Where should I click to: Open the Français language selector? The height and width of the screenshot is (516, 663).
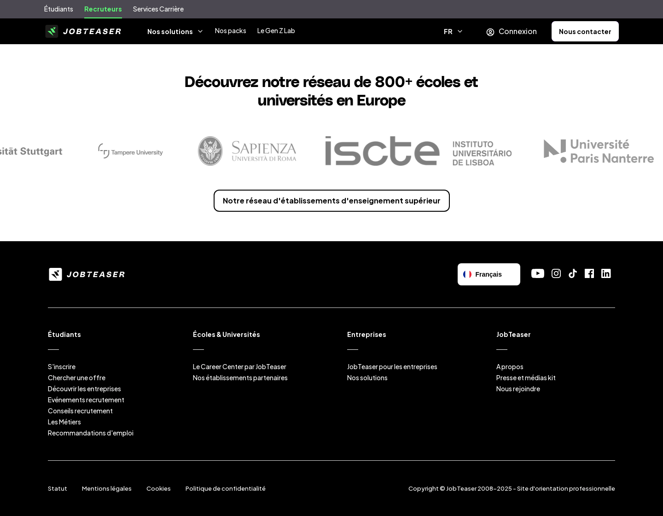point(489,274)
